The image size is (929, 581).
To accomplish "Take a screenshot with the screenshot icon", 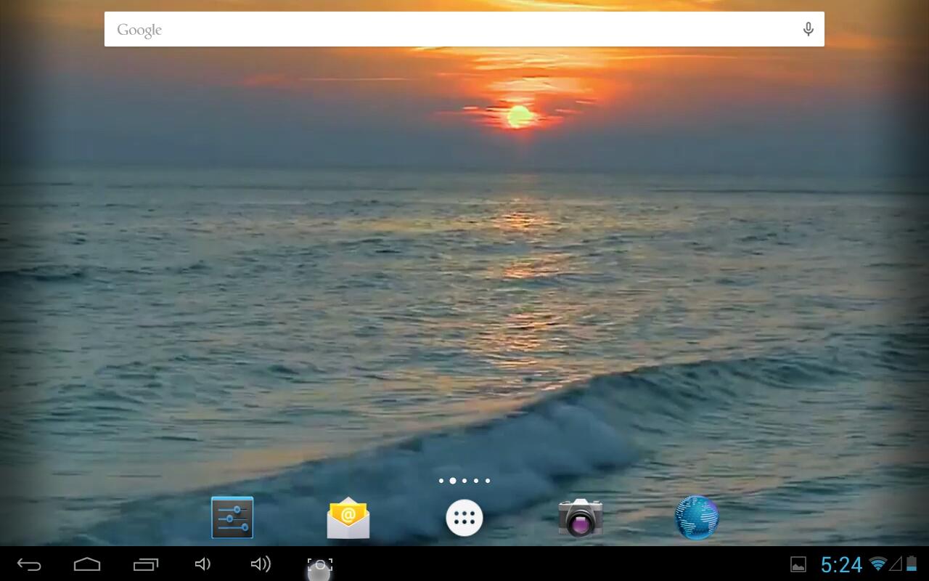I will (x=319, y=565).
